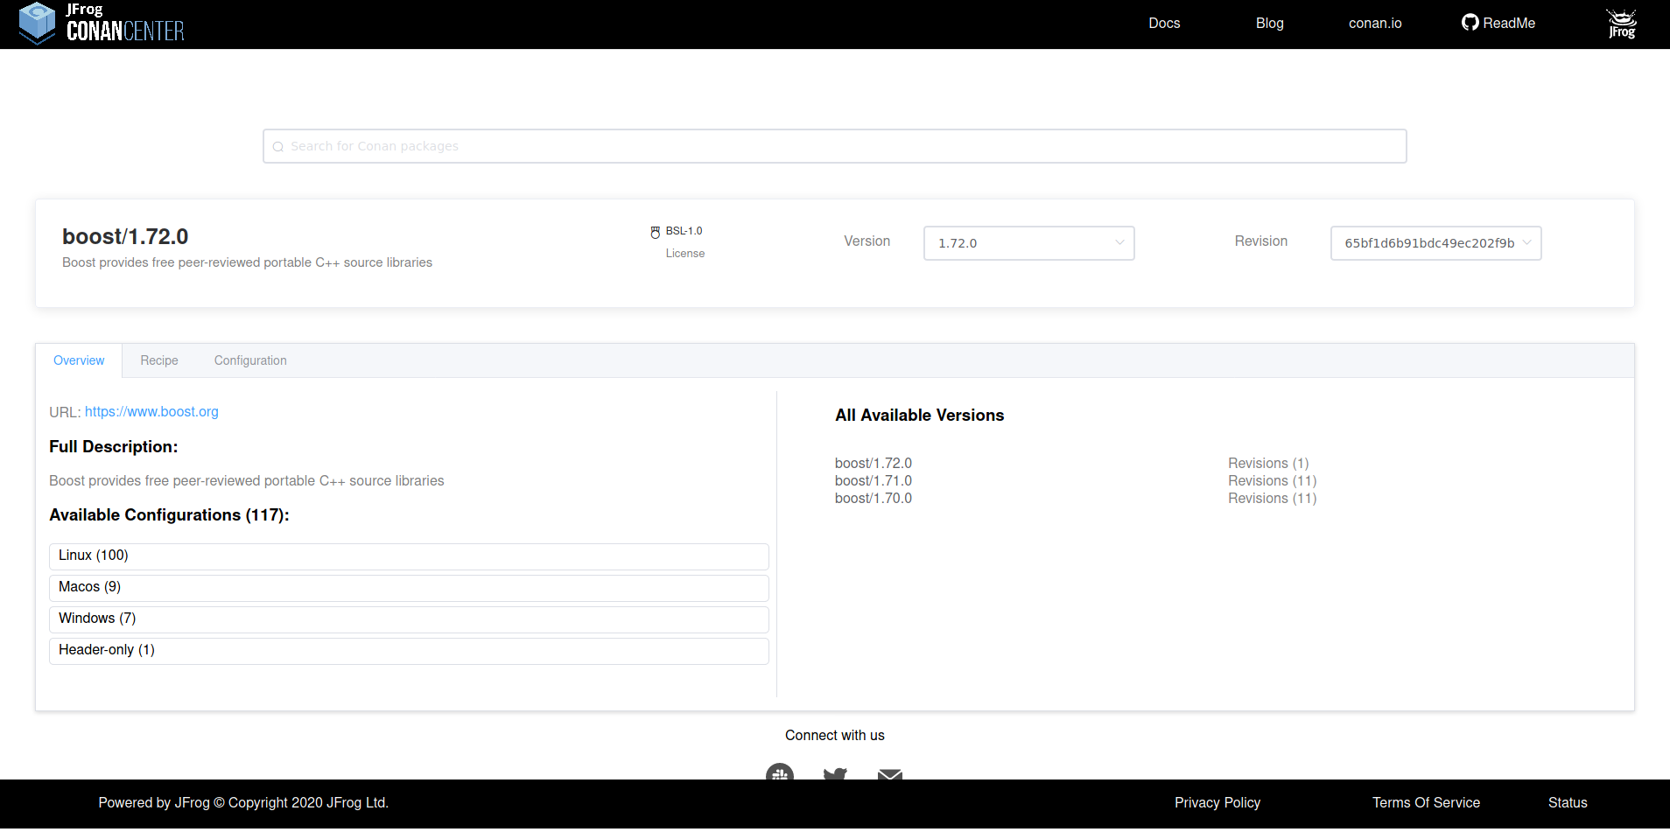Image resolution: width=1670 pixels, height=839 pixels.
Task: Open Revisions (11) for boost/1.71.0
Action: pos(1273,480)
